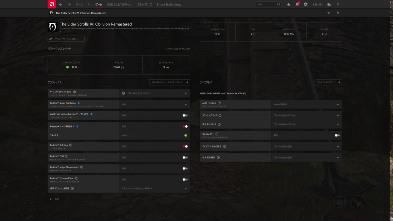Click the 9 ms percentile value

tap(166, 67)
